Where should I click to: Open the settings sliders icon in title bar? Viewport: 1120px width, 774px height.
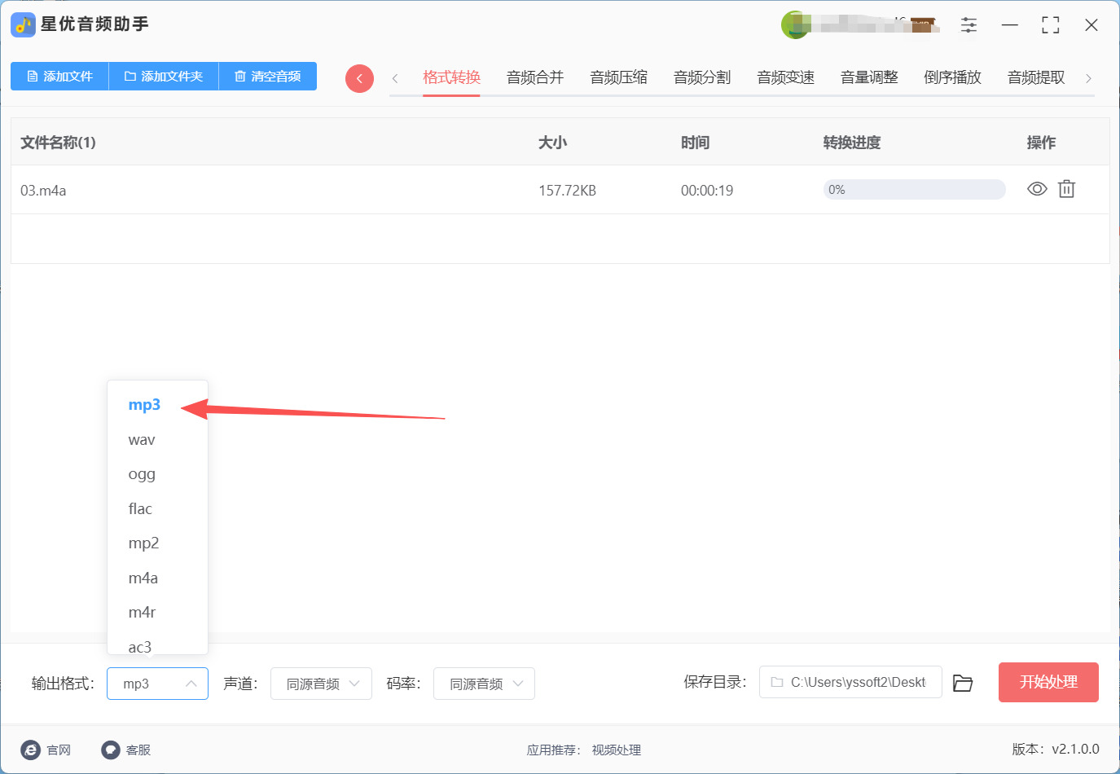point(968,25)
